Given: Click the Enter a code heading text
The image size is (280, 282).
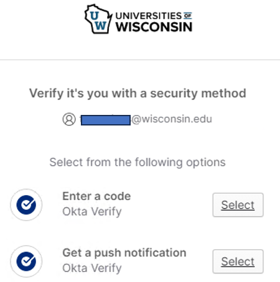Looking at the screenshot, I should click(96, 196).
